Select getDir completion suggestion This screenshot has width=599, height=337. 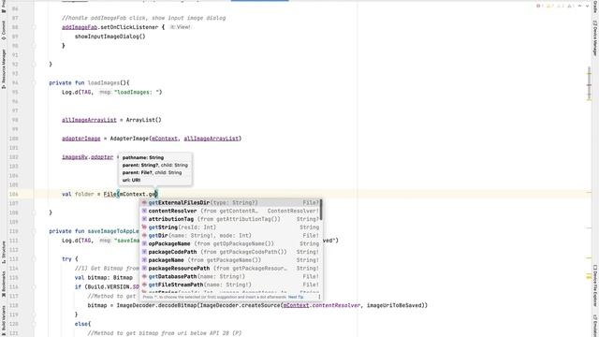click(230, 235)
